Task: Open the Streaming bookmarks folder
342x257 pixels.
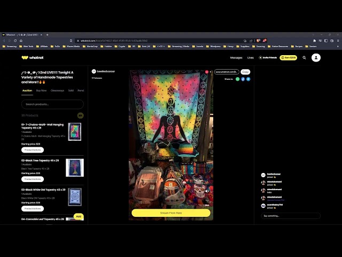Action: [x=10, y=47]
